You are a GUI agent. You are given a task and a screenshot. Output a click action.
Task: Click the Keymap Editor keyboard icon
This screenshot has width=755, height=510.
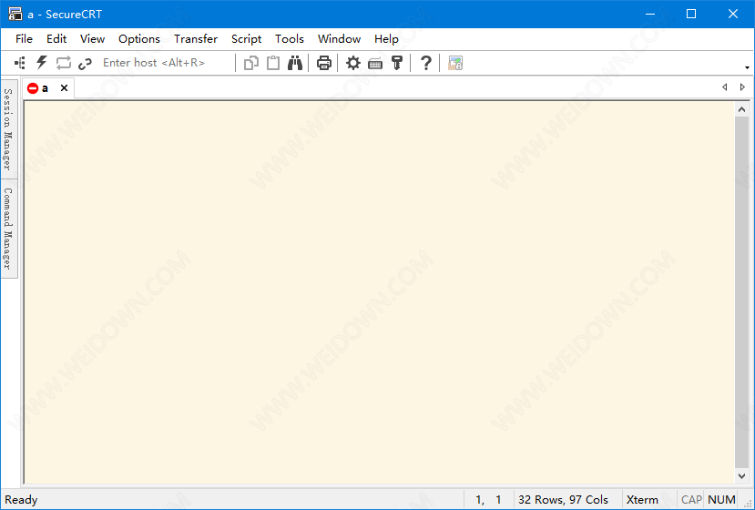375,64
